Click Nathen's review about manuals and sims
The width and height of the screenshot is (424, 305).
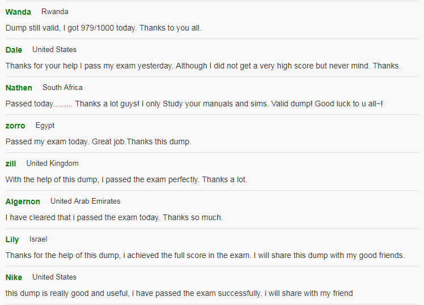click(x=194, y=104)
